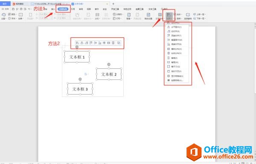
Task: Switch to the Developer Tools (开发工具) tab
Action: [x=115, y=9]
